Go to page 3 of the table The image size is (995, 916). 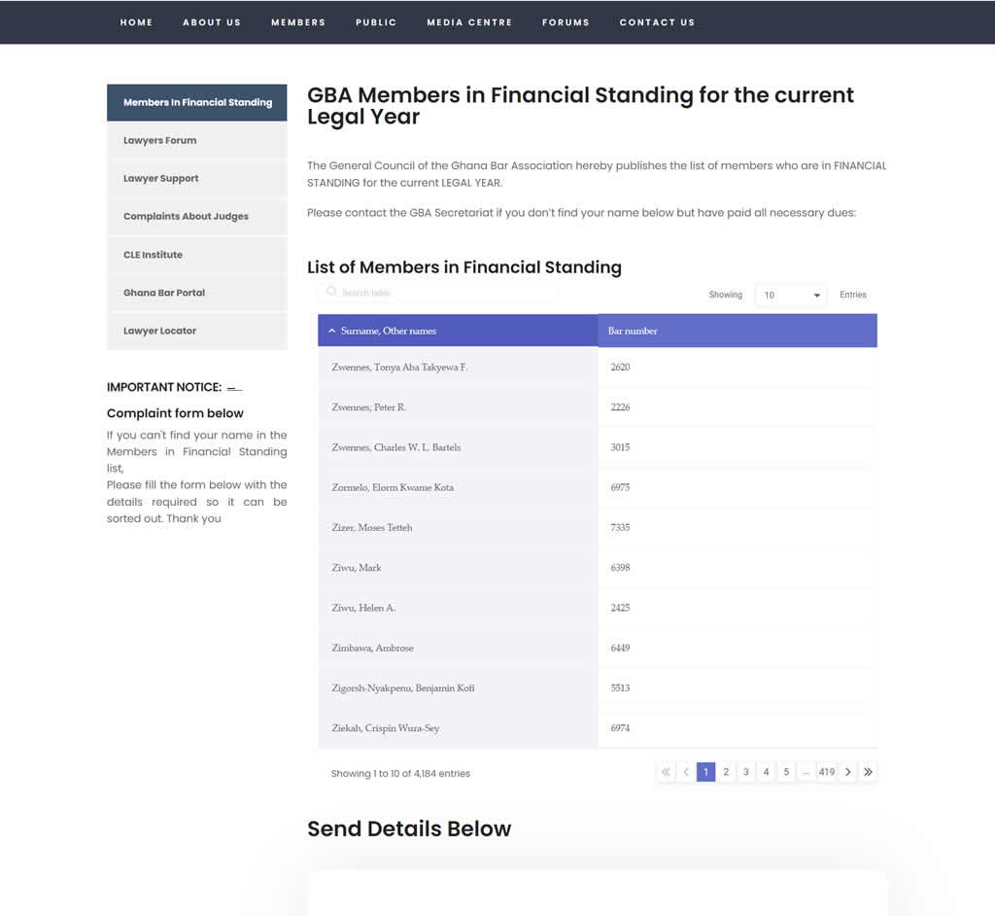[746, 772]
